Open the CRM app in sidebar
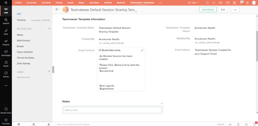Viewport: 258px width, 126px height. (6, 11)
